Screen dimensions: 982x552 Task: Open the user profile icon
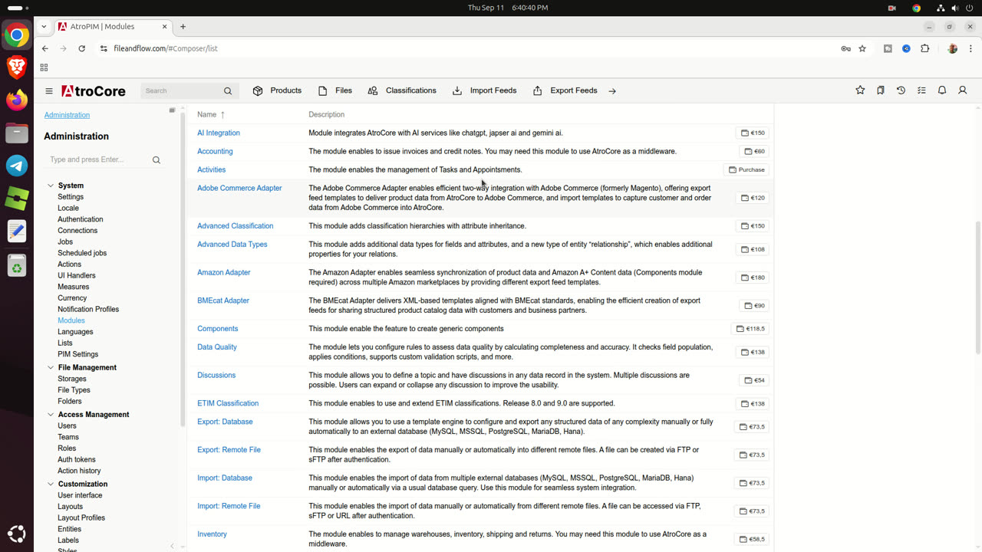963,90
